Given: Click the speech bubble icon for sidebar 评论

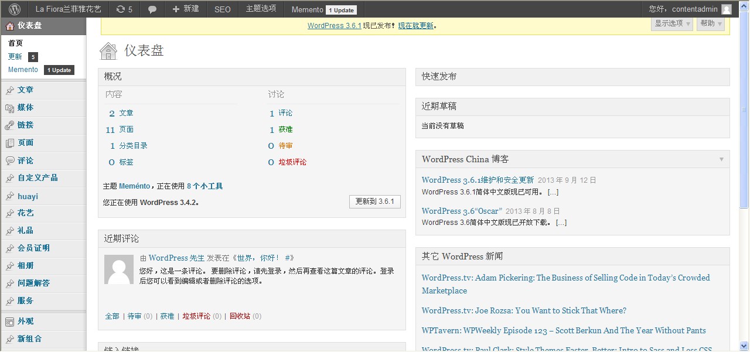Looking at the screenshot, I should 9,160.
